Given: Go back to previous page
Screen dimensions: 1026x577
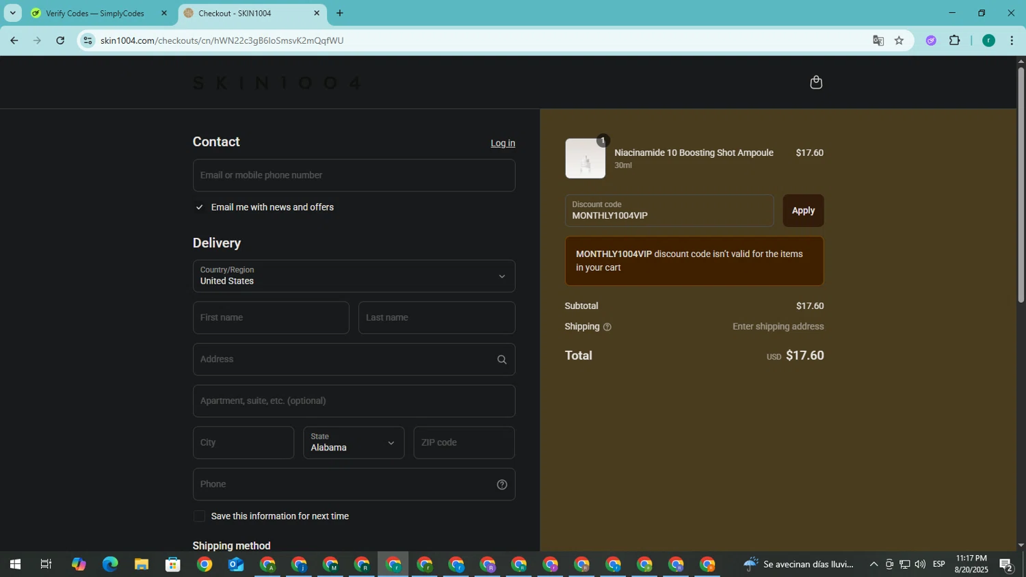Looking at the screenshot, I should point(14,40).
